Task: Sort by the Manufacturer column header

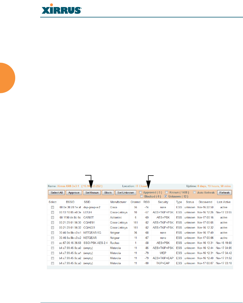Action: pos(118,202)
